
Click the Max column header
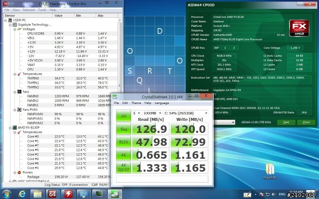107,15
